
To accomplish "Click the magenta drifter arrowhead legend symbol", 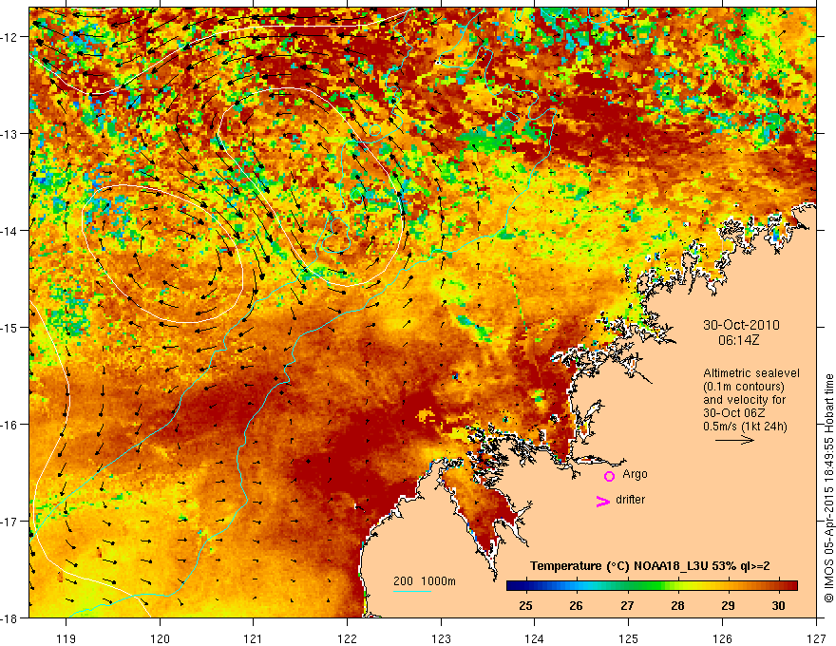I will click(x=602, y=501).
